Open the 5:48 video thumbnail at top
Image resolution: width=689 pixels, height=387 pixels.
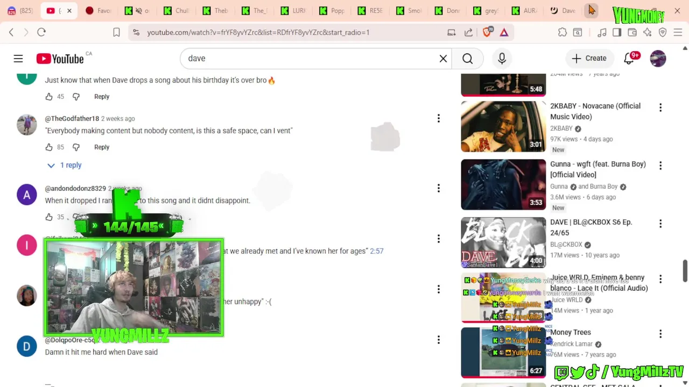503,85
